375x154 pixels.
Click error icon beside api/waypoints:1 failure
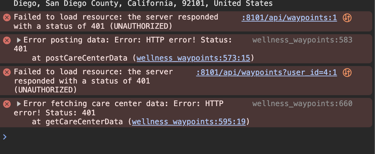tap(7, 17)
